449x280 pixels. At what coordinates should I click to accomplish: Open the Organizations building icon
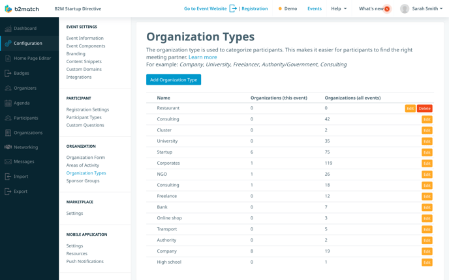(x=8, y=133)
